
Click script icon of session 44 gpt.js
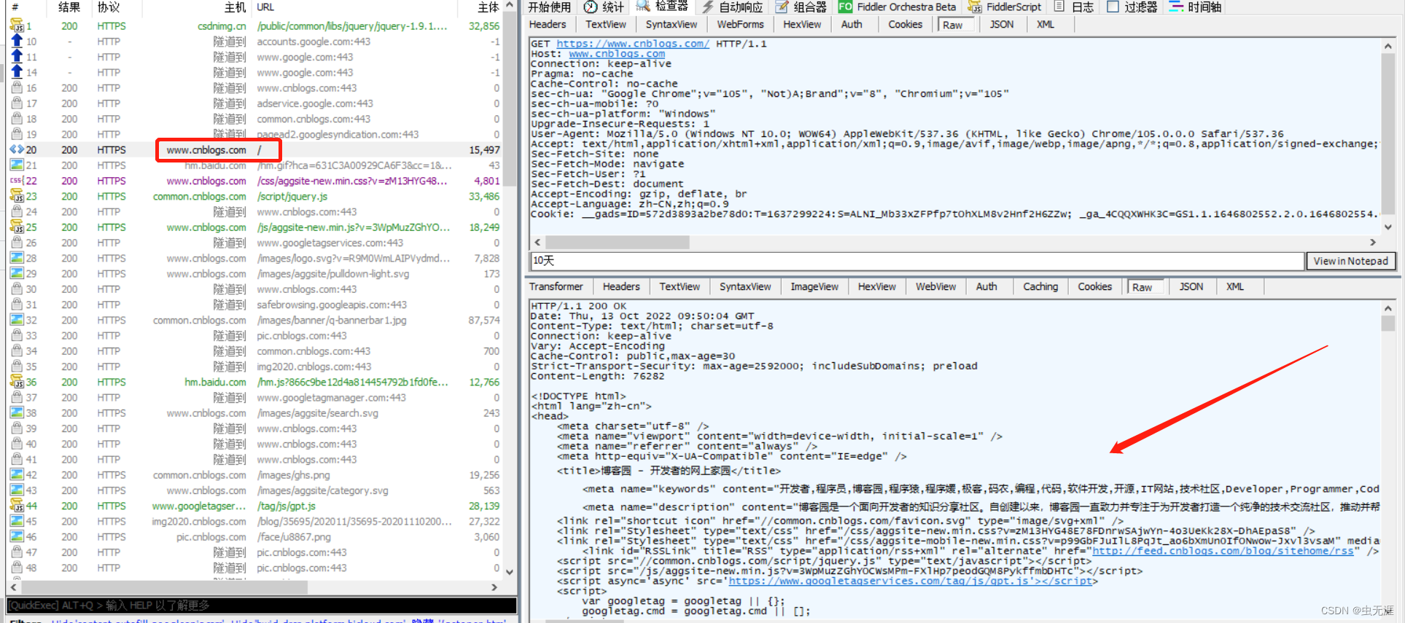(x=17, y=506)
